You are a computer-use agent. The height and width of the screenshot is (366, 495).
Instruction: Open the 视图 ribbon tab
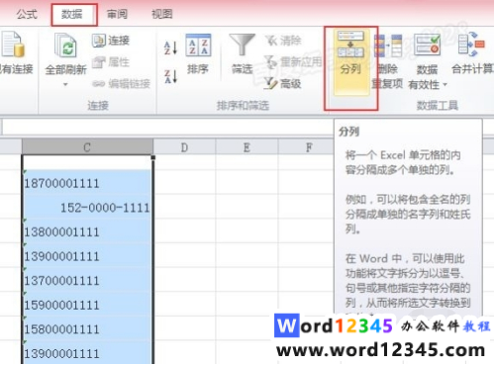coord(161,14)
